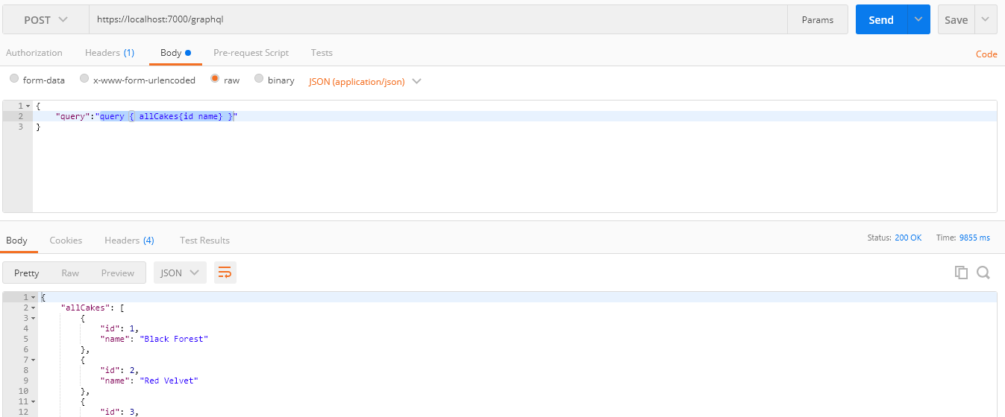1005x417 pixels.
Task: Select the x-www-form-urlencoded radio option
Action: (x=84, y=79)
